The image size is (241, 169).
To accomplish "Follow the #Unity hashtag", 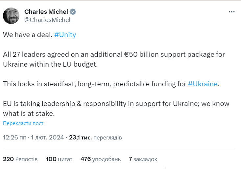I will [65, 35].
